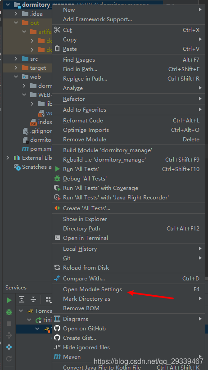Collapse the out folder
This screenshot has height=370, width=208.
pyautogui.click(x=16, y=23)
